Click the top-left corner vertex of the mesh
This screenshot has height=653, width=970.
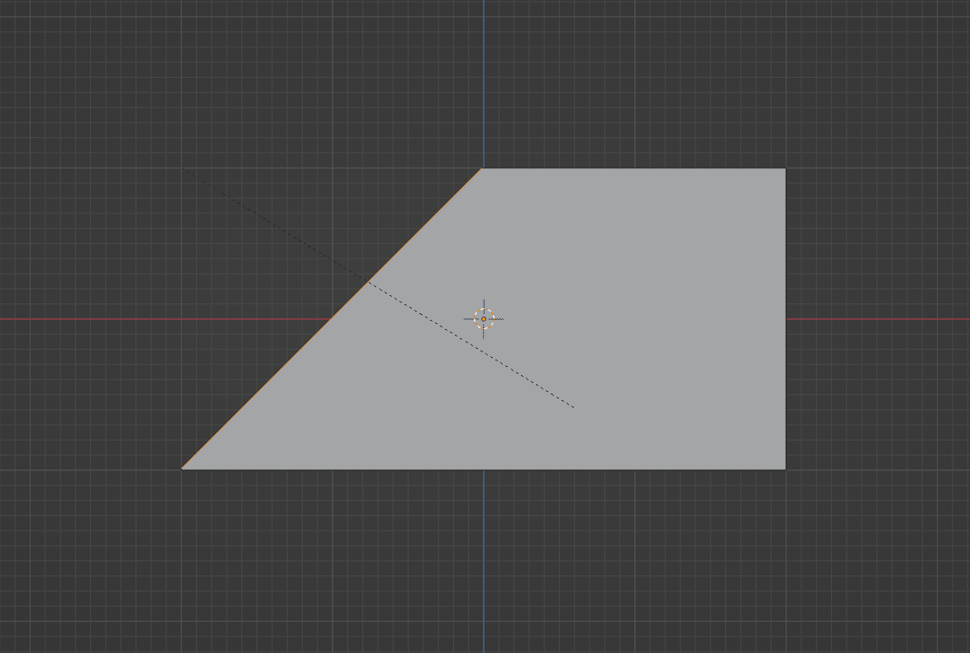pyautogui.click(x=482, y=169)
